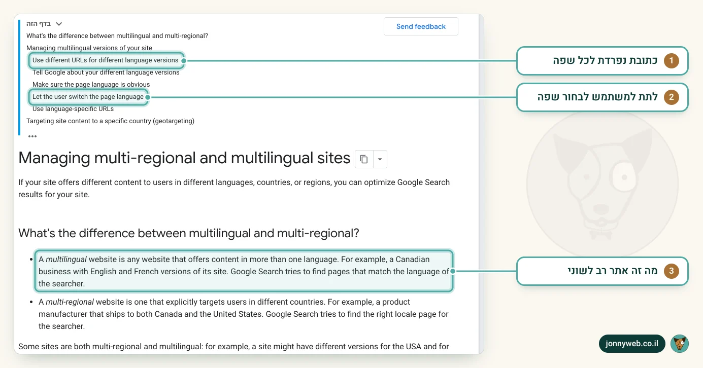Open 'What's the difference between multilingual and multi-regional?' contents link
Screen dimensions: 703x368
(x=117, y=36)
